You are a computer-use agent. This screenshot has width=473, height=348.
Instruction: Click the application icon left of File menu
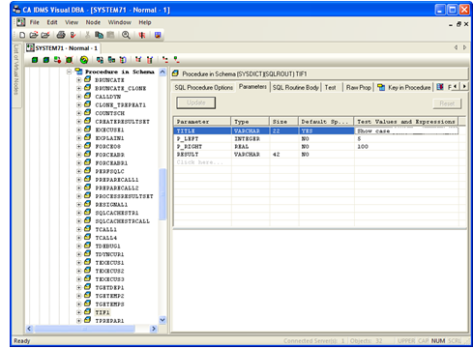pyautogui.click(x=20, y=22)
